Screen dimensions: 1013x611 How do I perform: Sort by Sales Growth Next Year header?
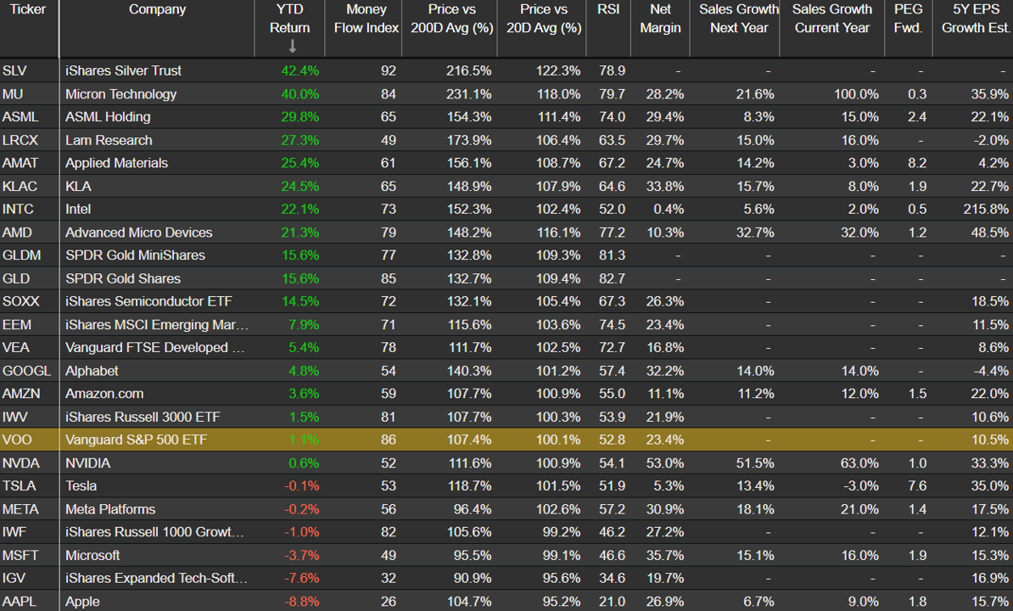point(739,19)
